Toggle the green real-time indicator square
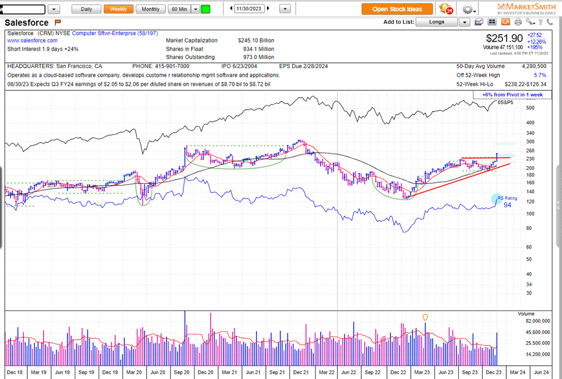Screen dimensions: 562x379 tap(206, 9)
